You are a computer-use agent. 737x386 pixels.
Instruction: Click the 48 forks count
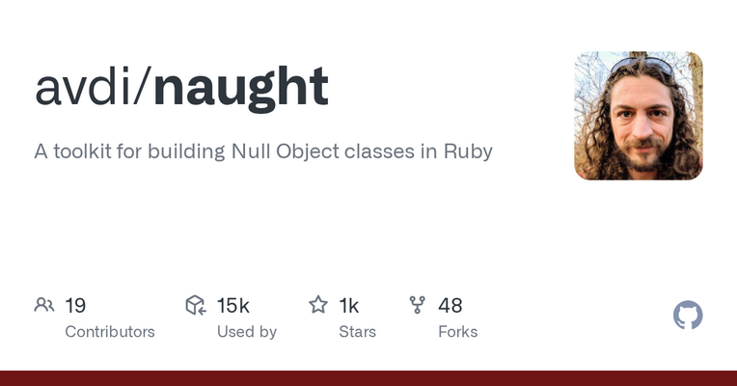(450, 306)
